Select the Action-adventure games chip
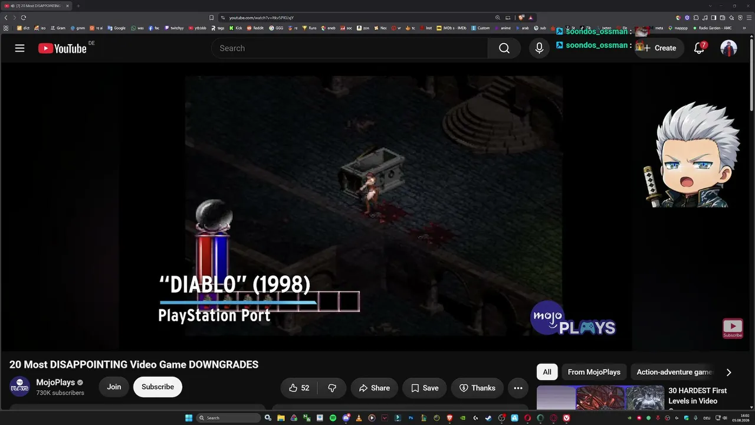The height and width of the screenshot is (425, 755). (675, 372)
